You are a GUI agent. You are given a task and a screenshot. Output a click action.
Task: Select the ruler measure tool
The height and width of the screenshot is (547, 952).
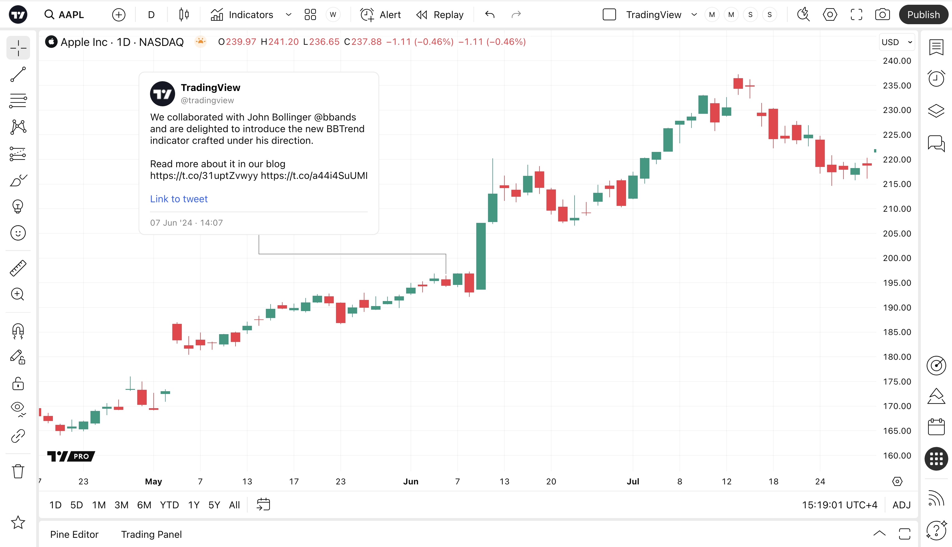pos(18,268)
